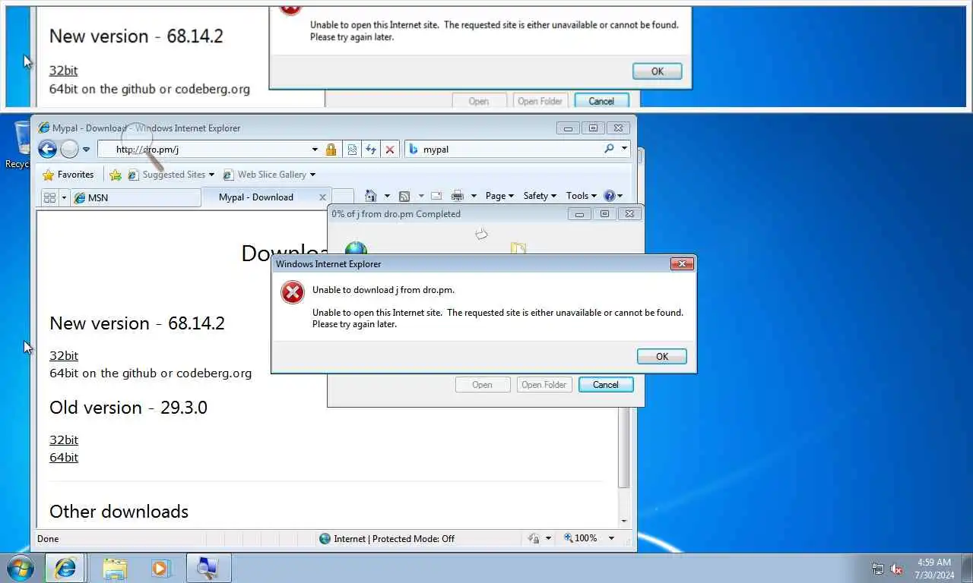Click the 100% zoom level button
Viewport: 973px width, 583px height.
click(x=581, y=538)
